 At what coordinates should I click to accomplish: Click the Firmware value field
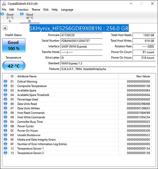point(81,35)
